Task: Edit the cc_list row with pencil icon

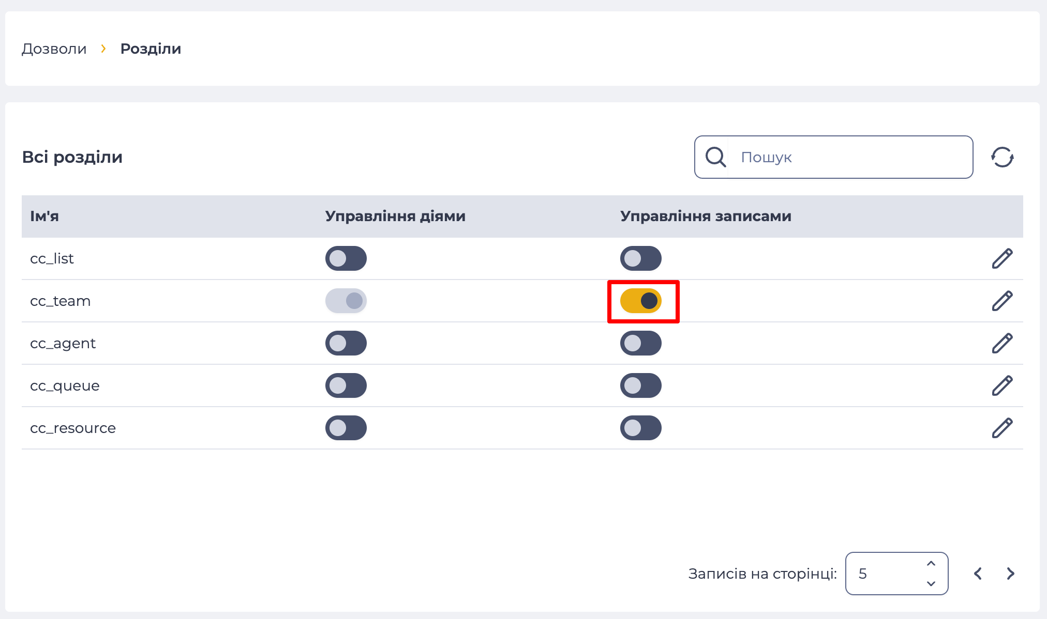Action: 1002,258
